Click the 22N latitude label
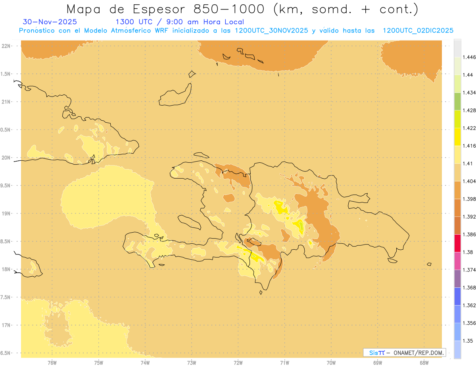This screenshot has height=368, width=476. click(7, 46)
